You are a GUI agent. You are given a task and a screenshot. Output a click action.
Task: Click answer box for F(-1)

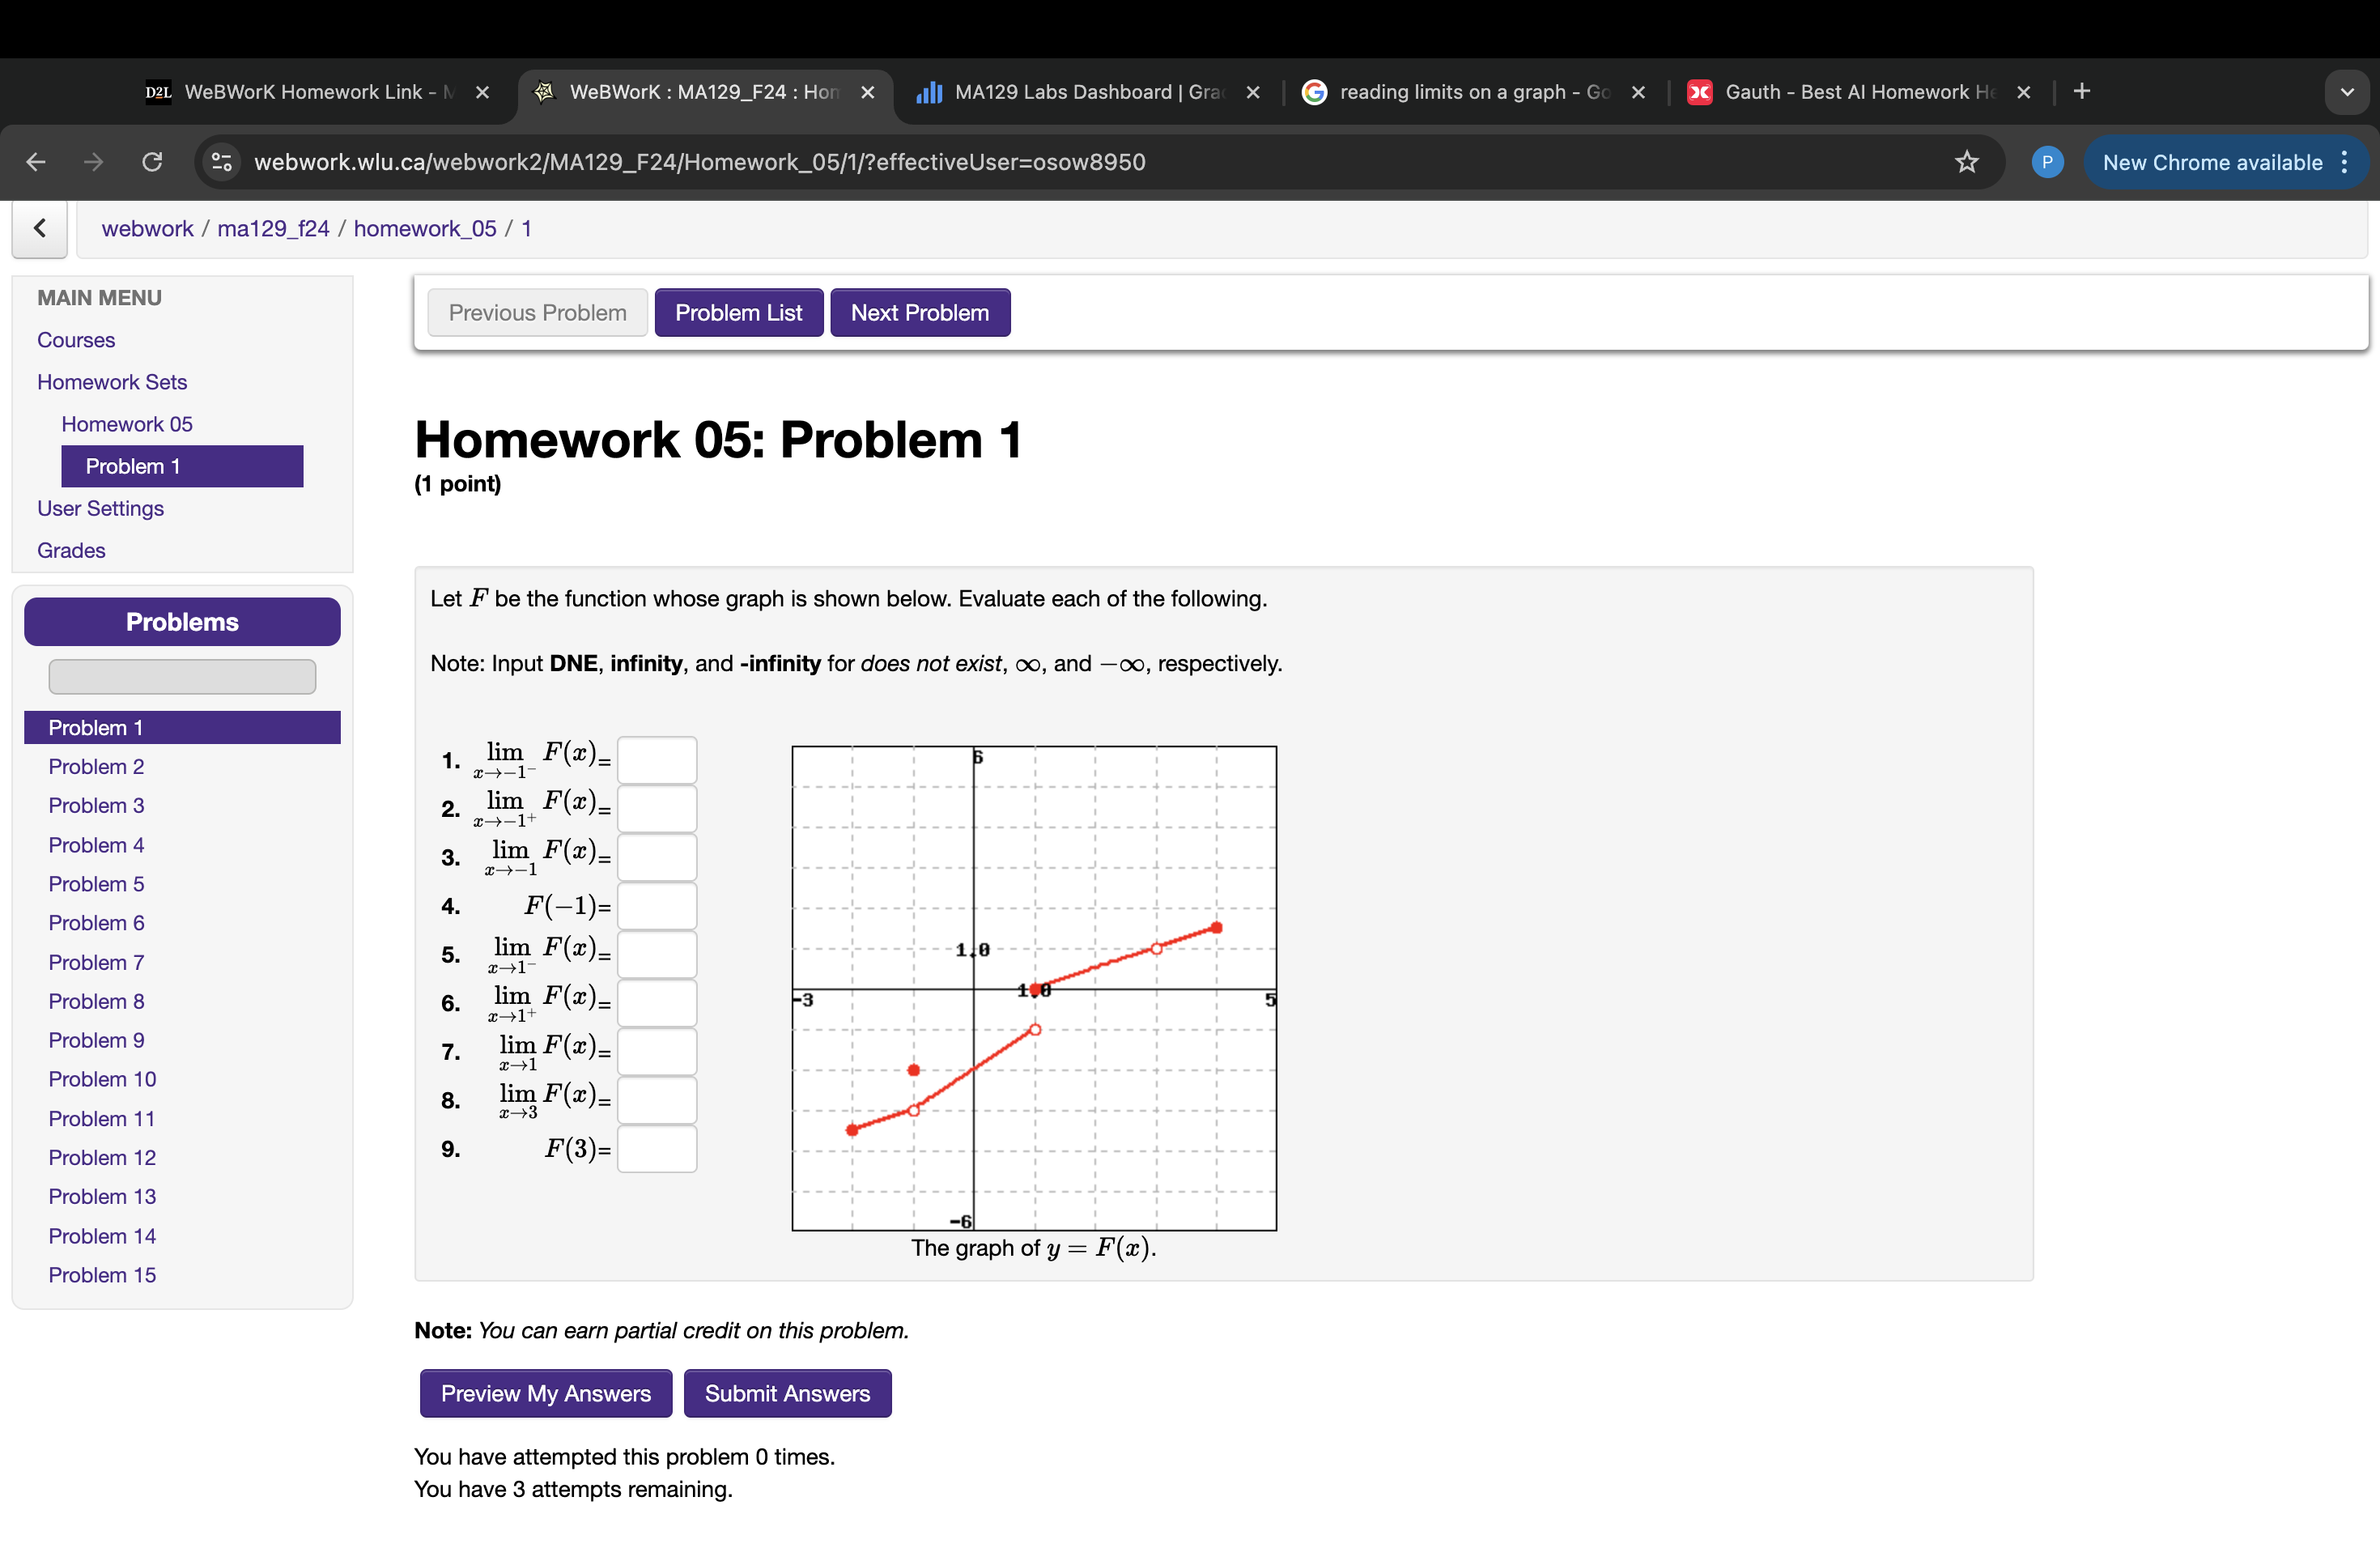coord(657,906)
